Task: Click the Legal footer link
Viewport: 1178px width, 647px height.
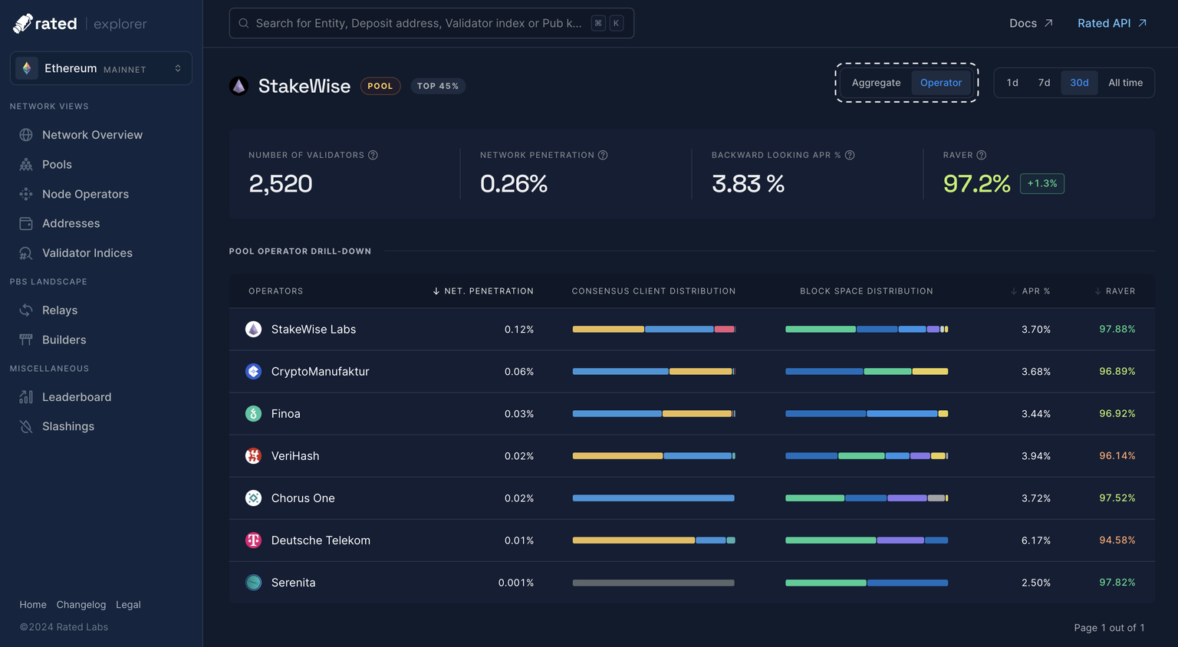Action: pyautogui.click(x=128, y=605)
